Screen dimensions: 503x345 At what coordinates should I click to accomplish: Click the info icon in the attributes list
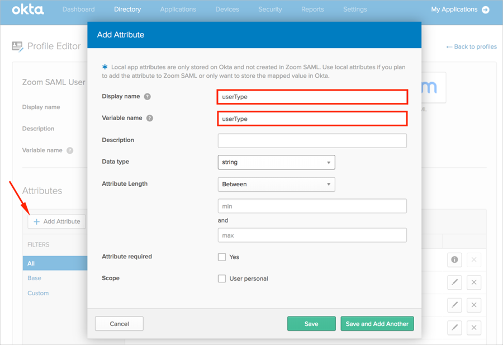point(454,259)
